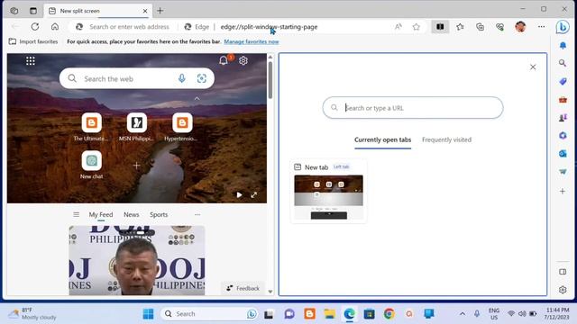Viewport: 577px width, 324px height.
Task: Open the Hypertensio... quick link
Action: click(x=182, y=127)
